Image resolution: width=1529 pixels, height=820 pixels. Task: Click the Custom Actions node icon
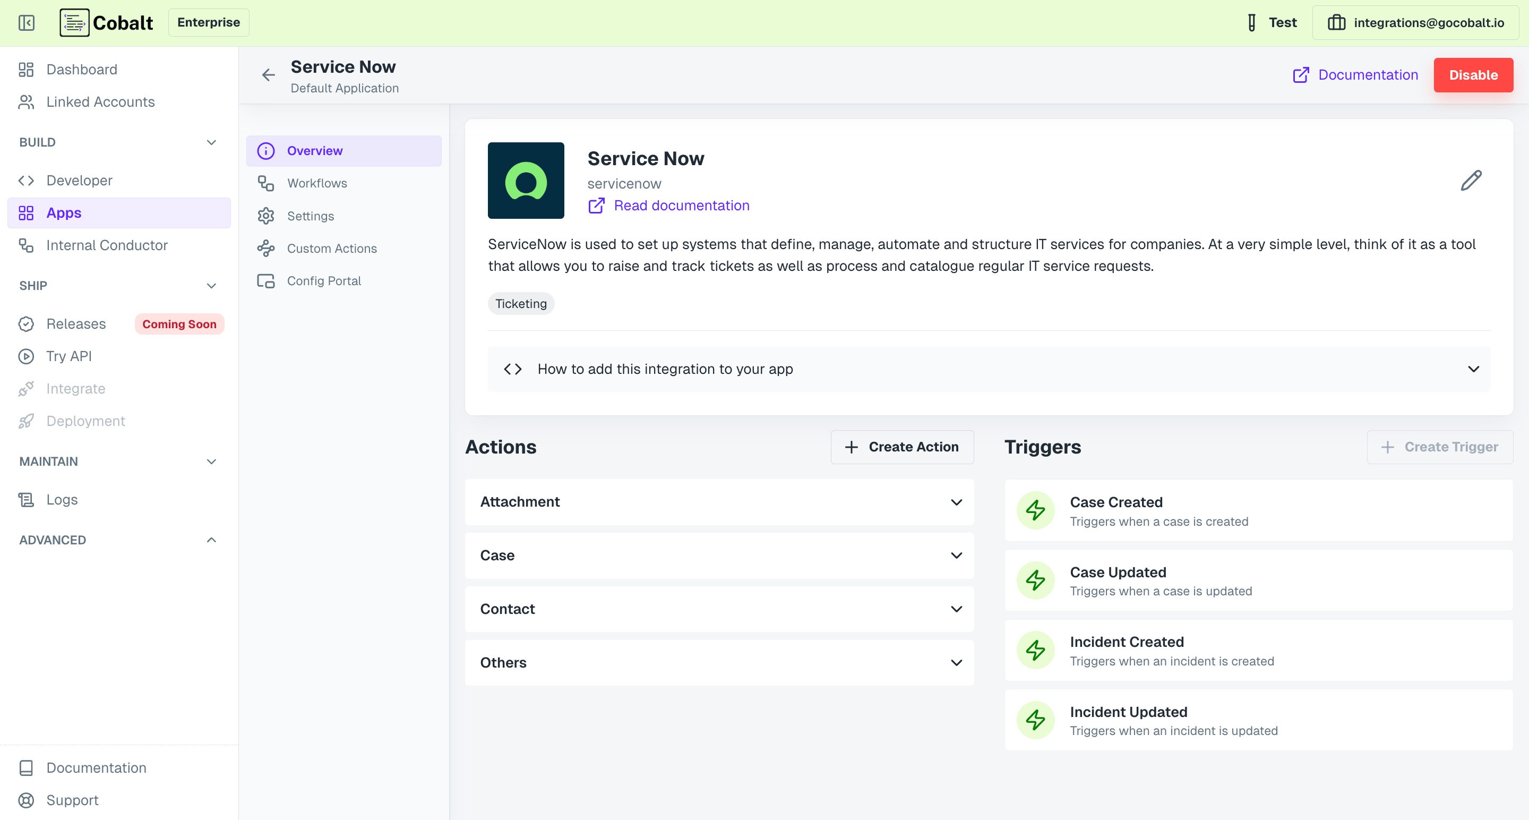pos(266,248)
